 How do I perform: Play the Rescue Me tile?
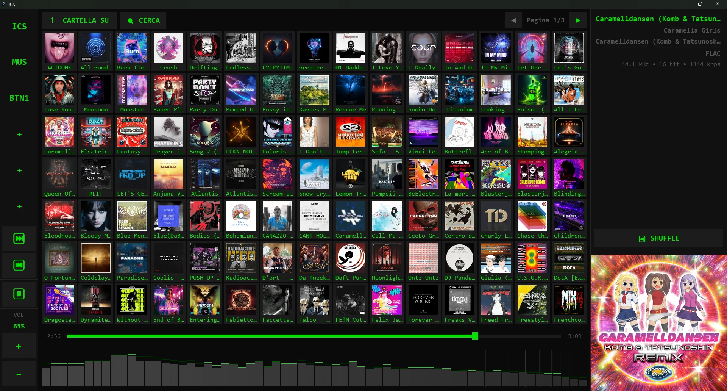351,94
